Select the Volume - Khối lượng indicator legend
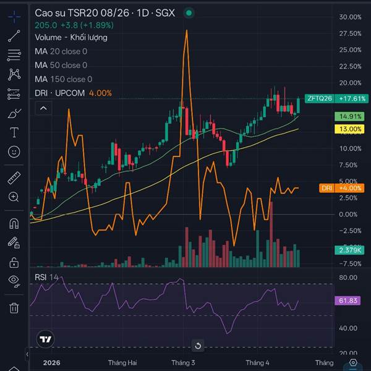The image size is (371, 371). pyautogui.click(x=71, y=37)
